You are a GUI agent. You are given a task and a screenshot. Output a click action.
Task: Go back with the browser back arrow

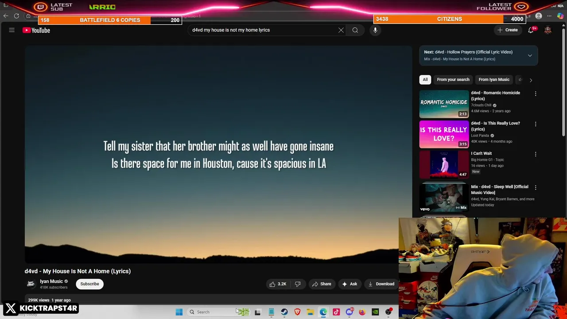[6, 16]
